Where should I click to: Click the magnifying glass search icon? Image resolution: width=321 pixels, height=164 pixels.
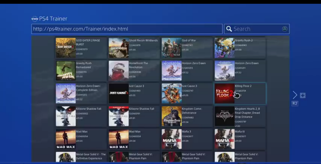pyautogui.click(x=229, y=29)
